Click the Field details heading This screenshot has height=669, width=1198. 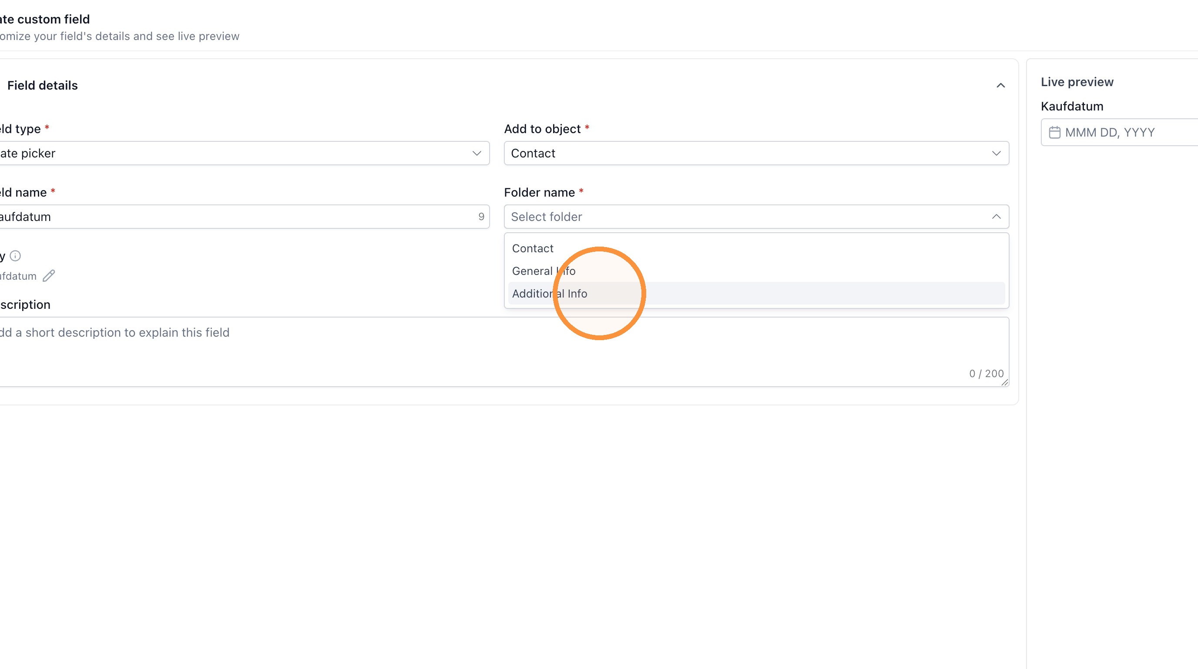[x=42, y=86]
